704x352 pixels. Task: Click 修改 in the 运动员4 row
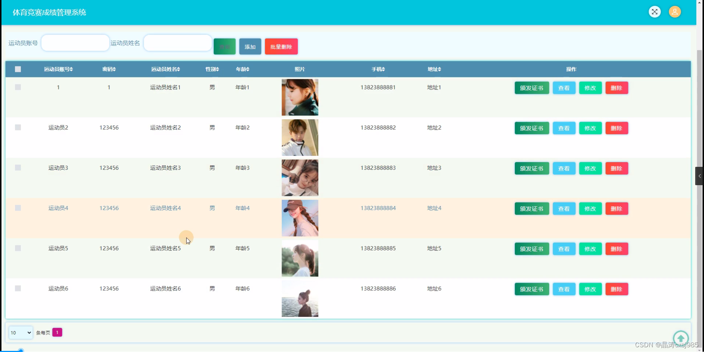[x=590, y=209]
